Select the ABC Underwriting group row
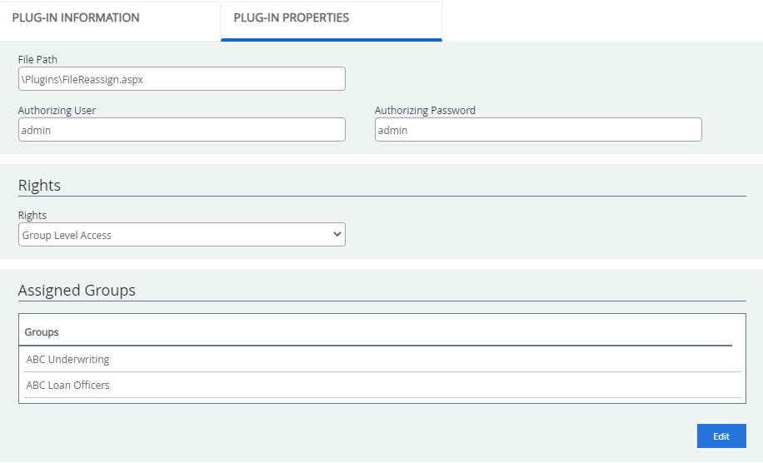Viewport: 763px width, 463px height. pos(67,360)
